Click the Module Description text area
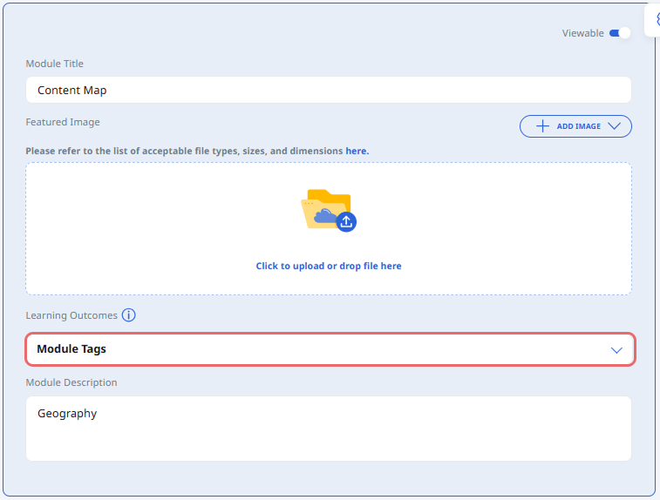660x500 pixels. tap(328, 436)
